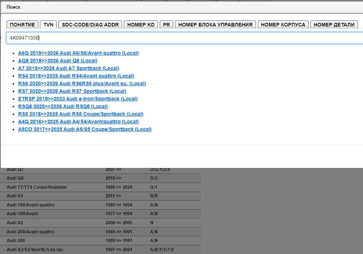Screen dimensions: 363x254
Task: Select Audi 200/Avant quattro row
Action: [x=101, y=232]
